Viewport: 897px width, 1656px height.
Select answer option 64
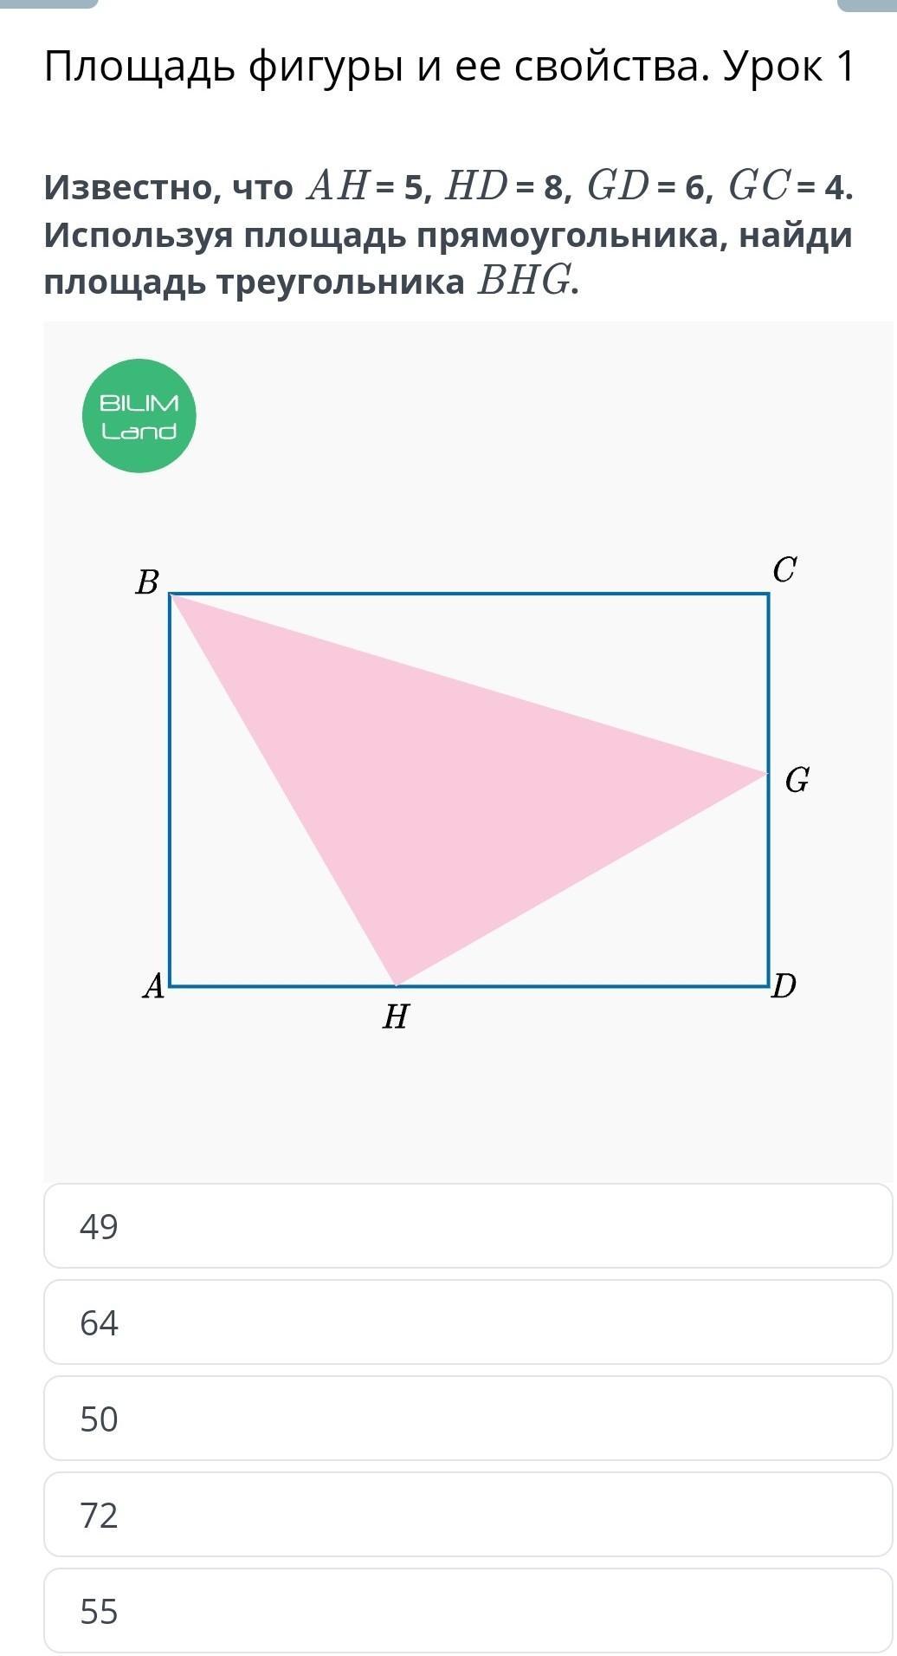pos(468,1322)
